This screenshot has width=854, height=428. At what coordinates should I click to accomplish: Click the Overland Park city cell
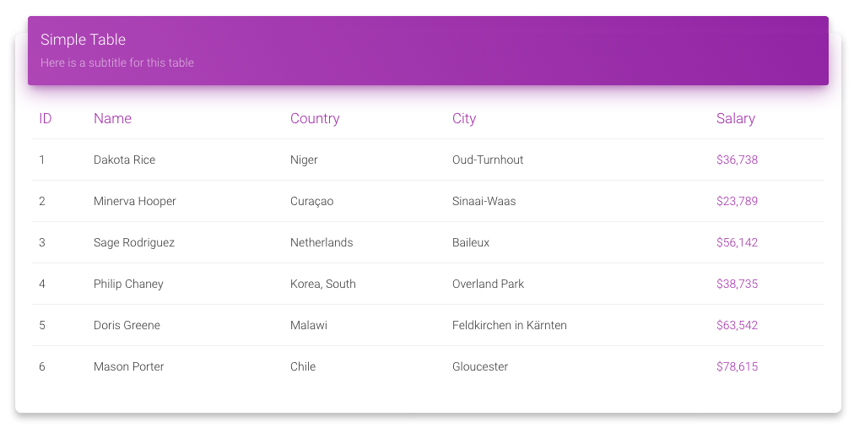pyautogui.click(x=488, y=284)
